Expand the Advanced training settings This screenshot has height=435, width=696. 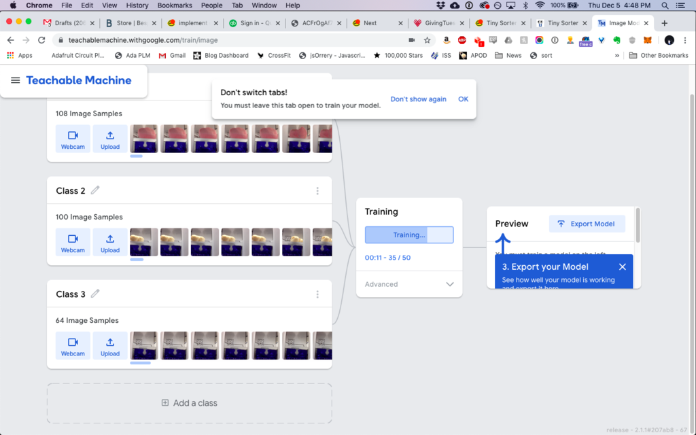pos(449,284)
